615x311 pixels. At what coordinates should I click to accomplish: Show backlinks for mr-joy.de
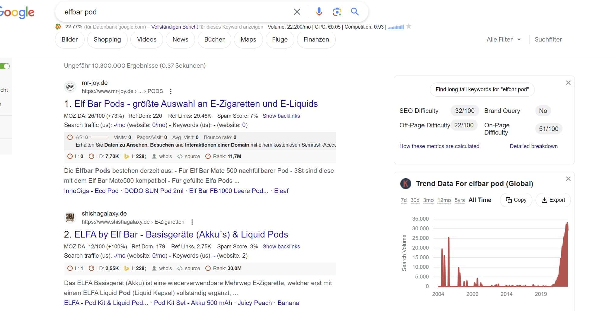click(x=281, y=116)
